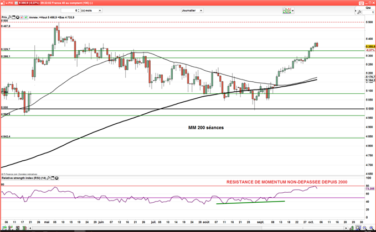Click the Prix panel label
This screenshot has height=232, width=376.
pyautogui.click(x=4, y=17)
